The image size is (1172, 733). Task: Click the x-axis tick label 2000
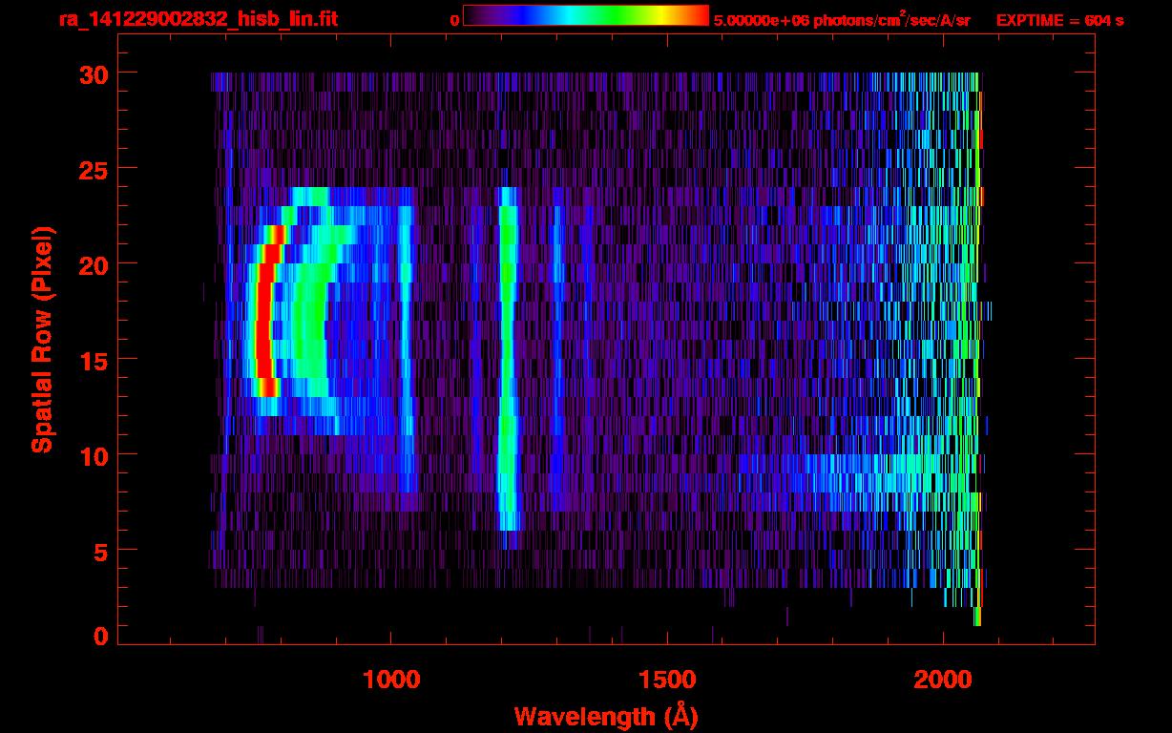(943, 680)
